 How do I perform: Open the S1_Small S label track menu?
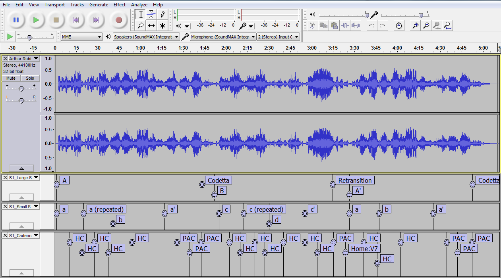point(24,206)
